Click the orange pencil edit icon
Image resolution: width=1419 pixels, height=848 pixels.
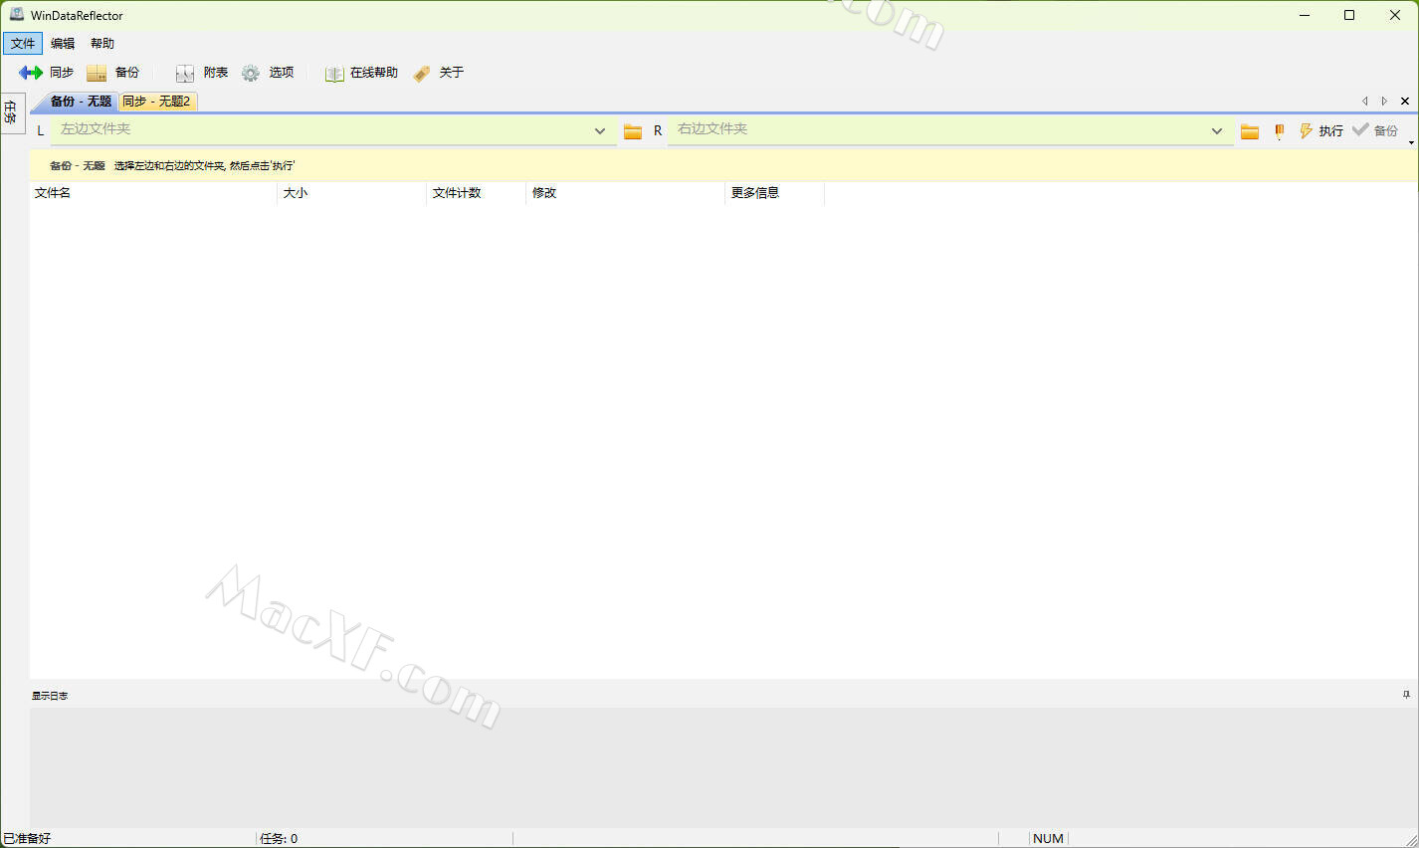(1279, 131)
